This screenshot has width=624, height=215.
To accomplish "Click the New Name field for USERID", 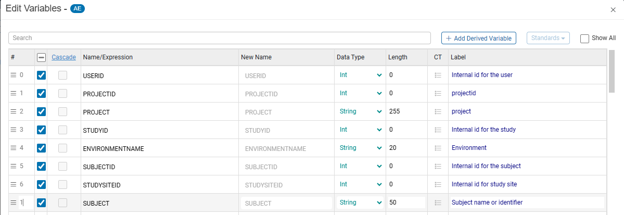I will coord(287,75).
